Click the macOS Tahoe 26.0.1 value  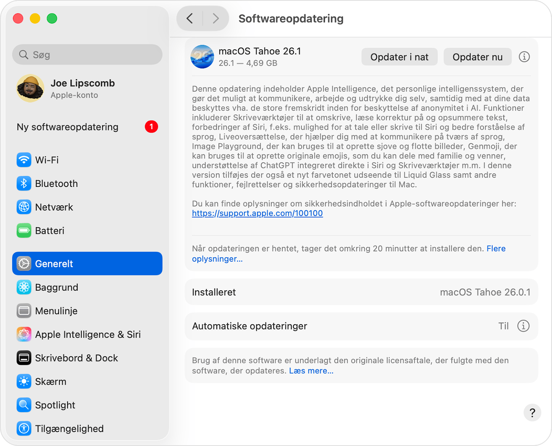(485, 292)
